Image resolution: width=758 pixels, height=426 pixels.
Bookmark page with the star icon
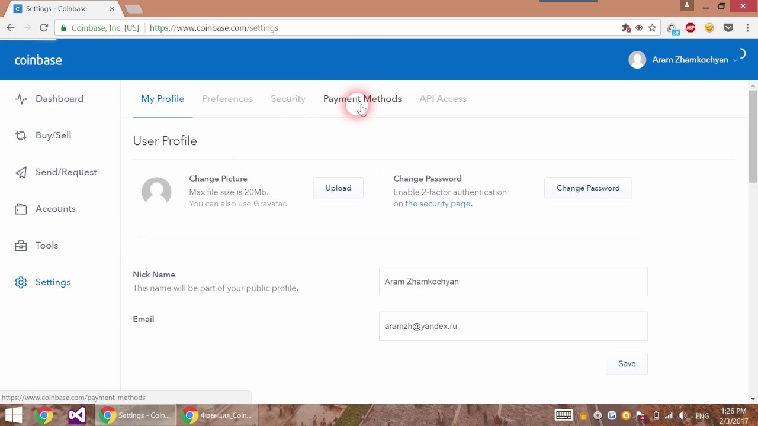pos(652,28)
